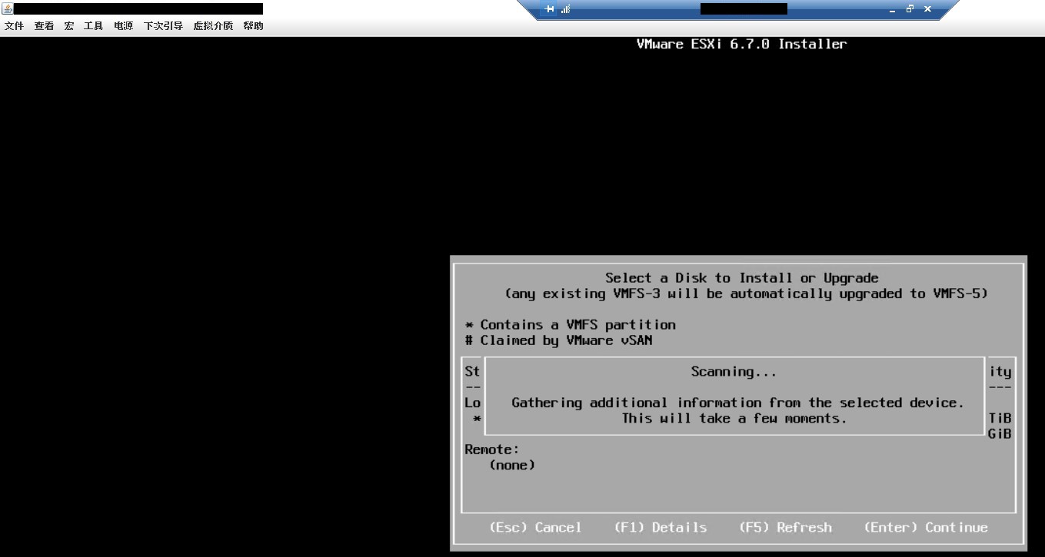The height and width of the screenshot is (557, 1045).
Task: Click the 'Remote:' label
Action: tap(492, 449)
